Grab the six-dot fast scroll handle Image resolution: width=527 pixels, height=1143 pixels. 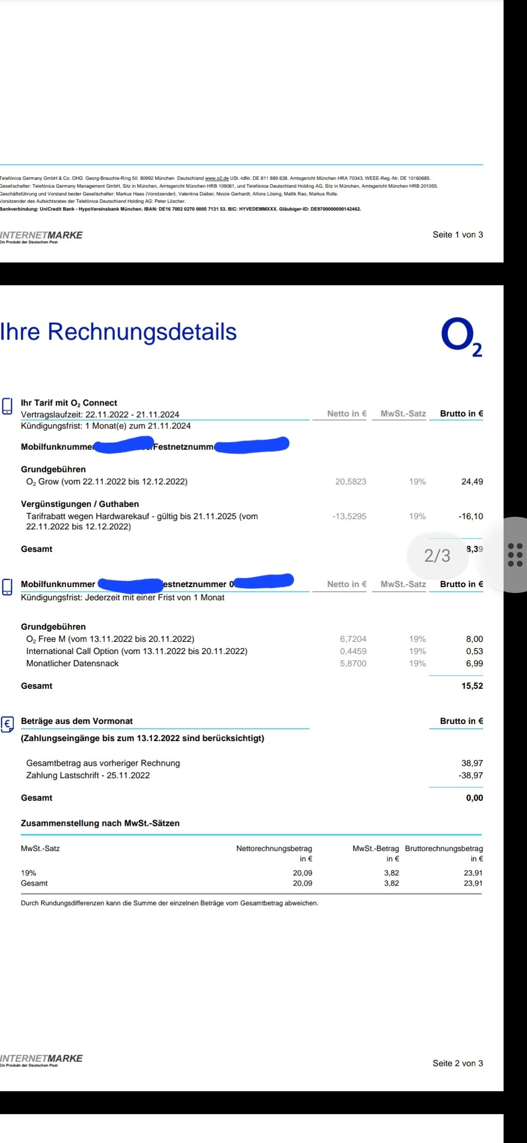pyautogui.click(x=515, y=555)
